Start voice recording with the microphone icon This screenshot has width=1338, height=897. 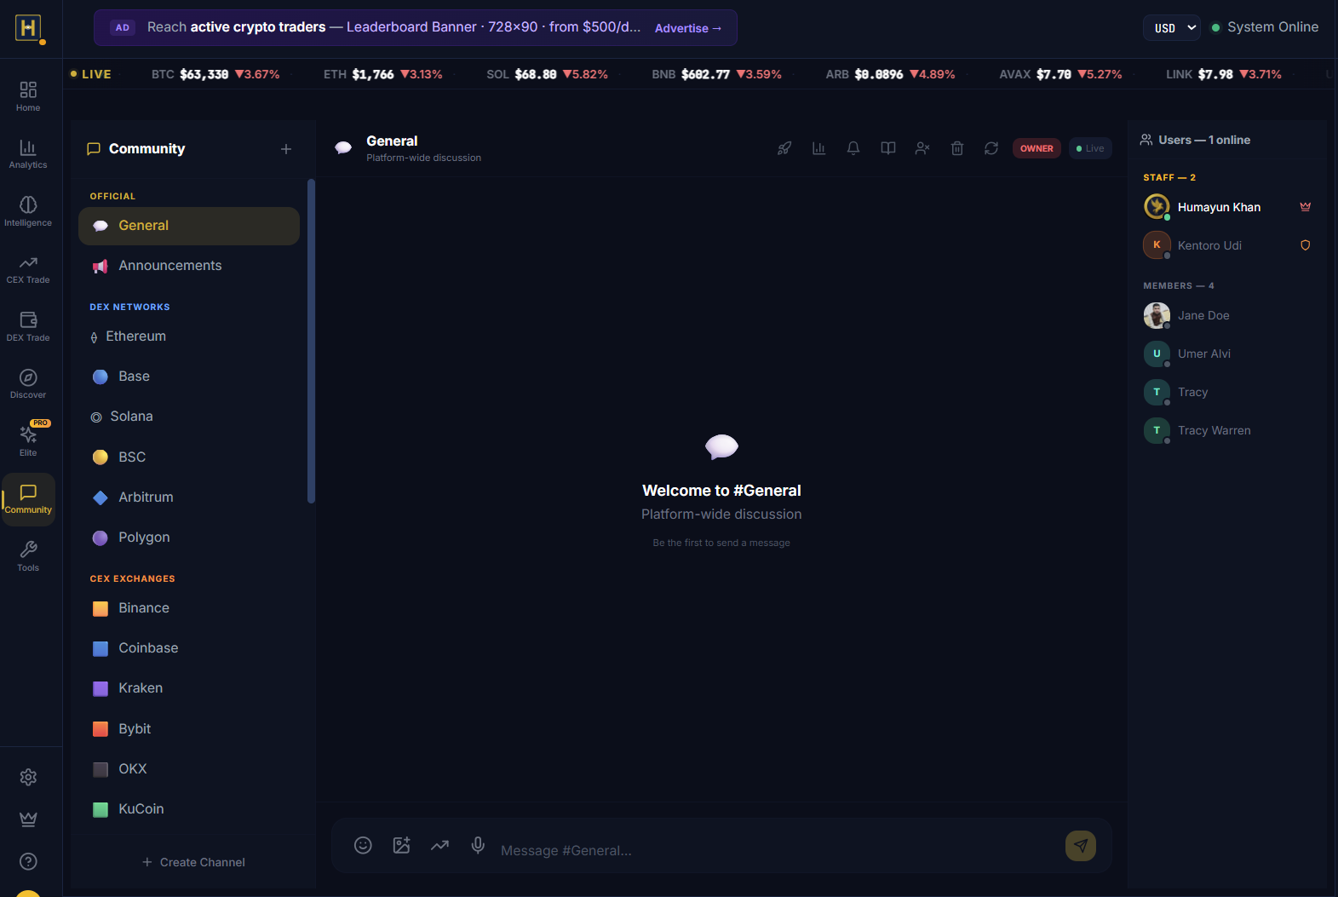coord(478,845)
